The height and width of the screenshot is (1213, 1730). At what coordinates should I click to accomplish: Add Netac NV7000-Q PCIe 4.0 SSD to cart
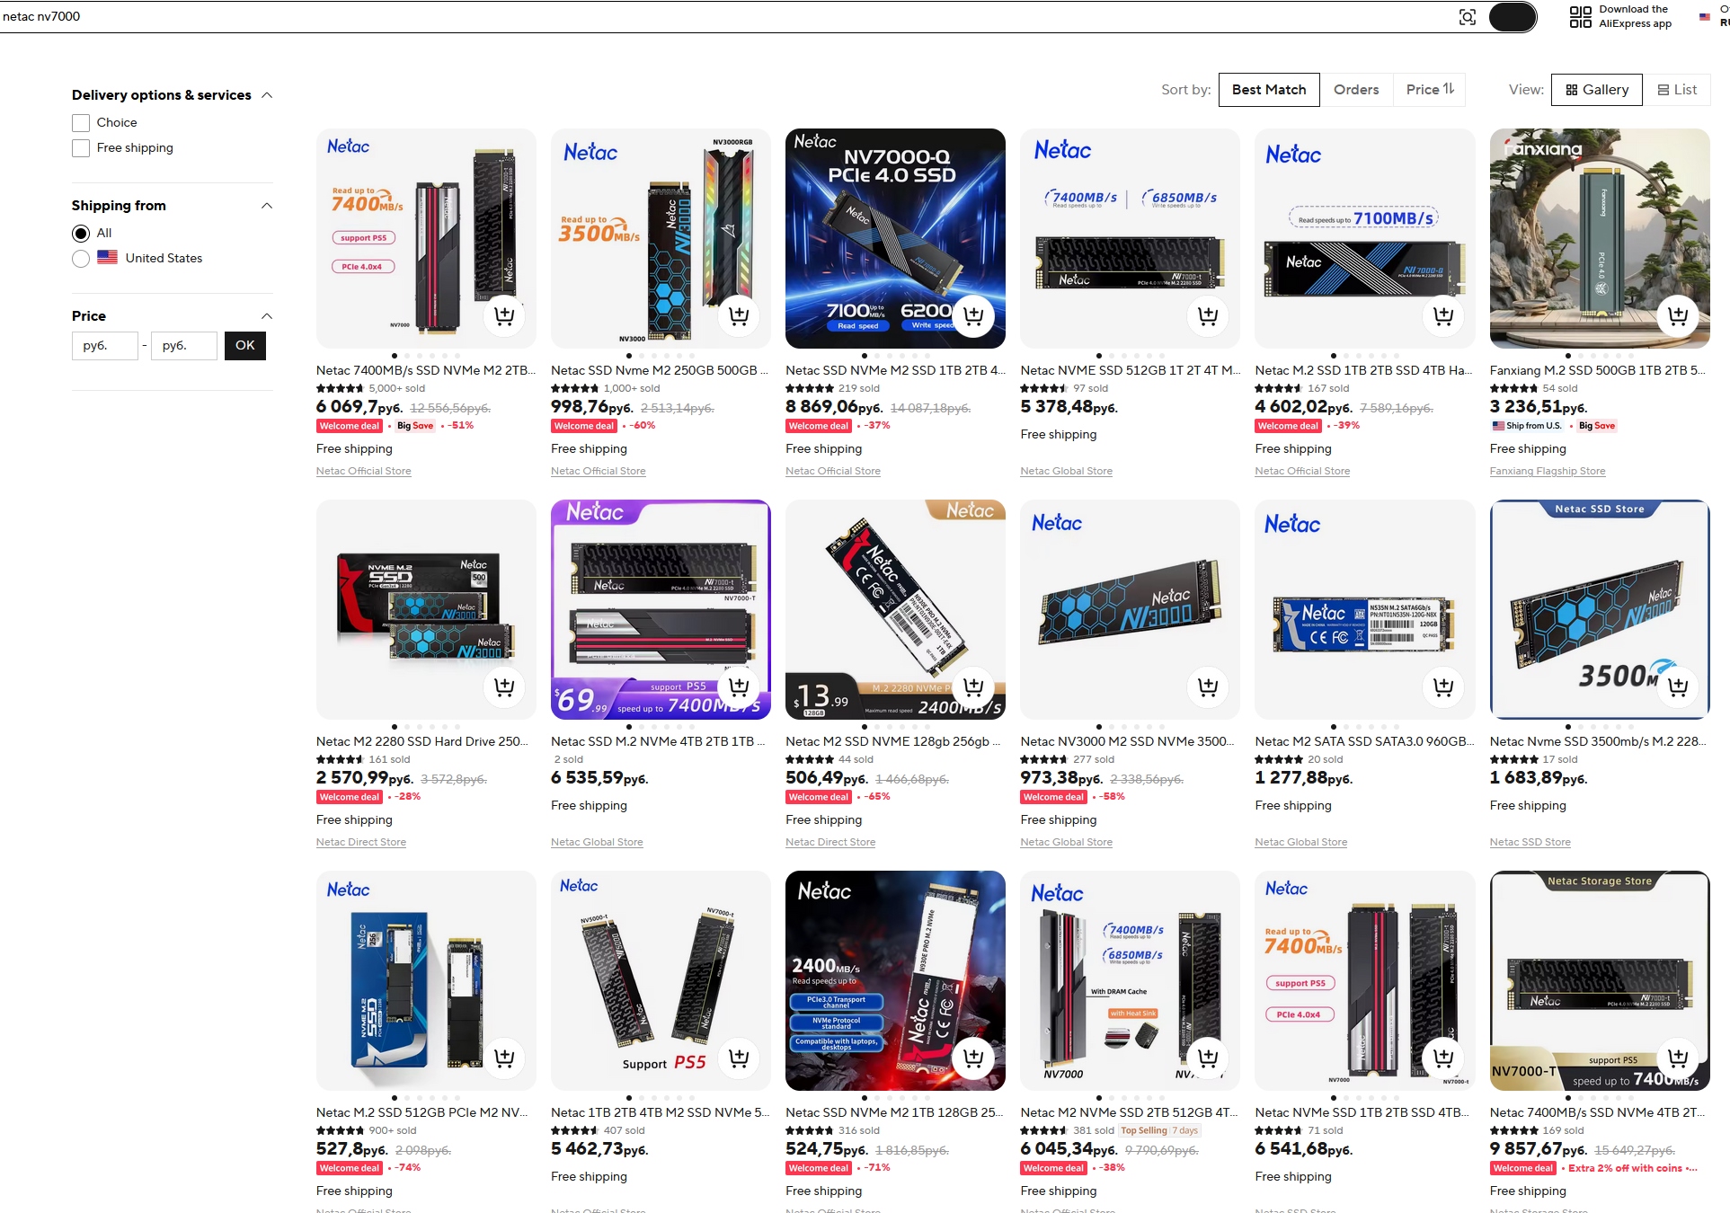click(973, 315)
